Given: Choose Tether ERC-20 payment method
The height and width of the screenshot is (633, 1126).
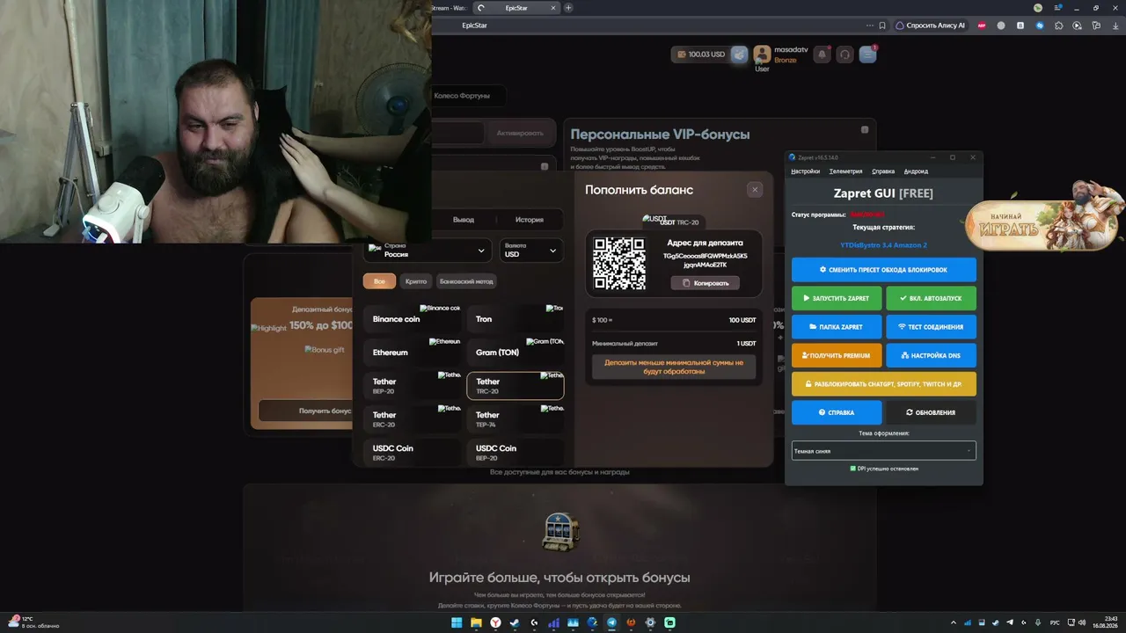Looking at the screenshot, I should point(412,419).
